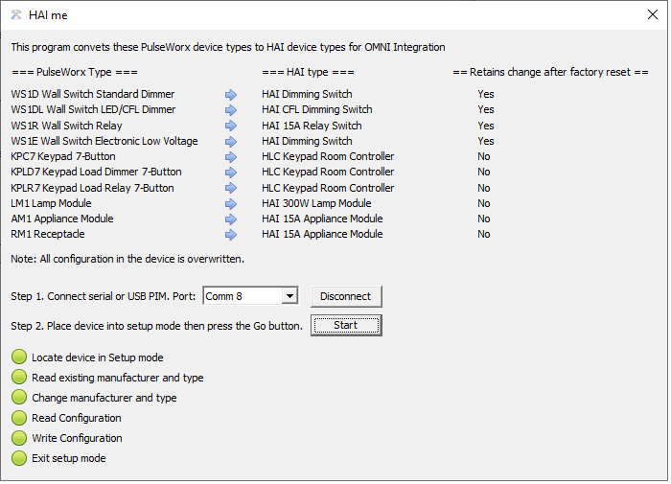Click the blue arrow for WS1D Wall Switch

pyautogui.click(x=231, y=95)
